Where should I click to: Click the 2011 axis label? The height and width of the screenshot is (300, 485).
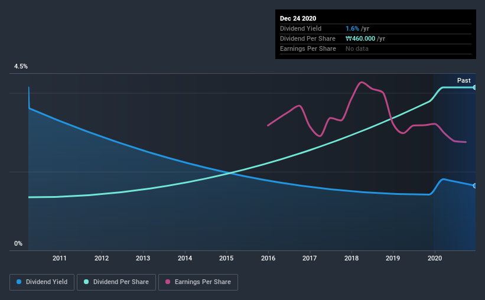coord(60,258)
